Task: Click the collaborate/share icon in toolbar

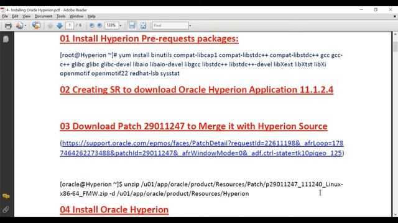Action: point(36,25)
